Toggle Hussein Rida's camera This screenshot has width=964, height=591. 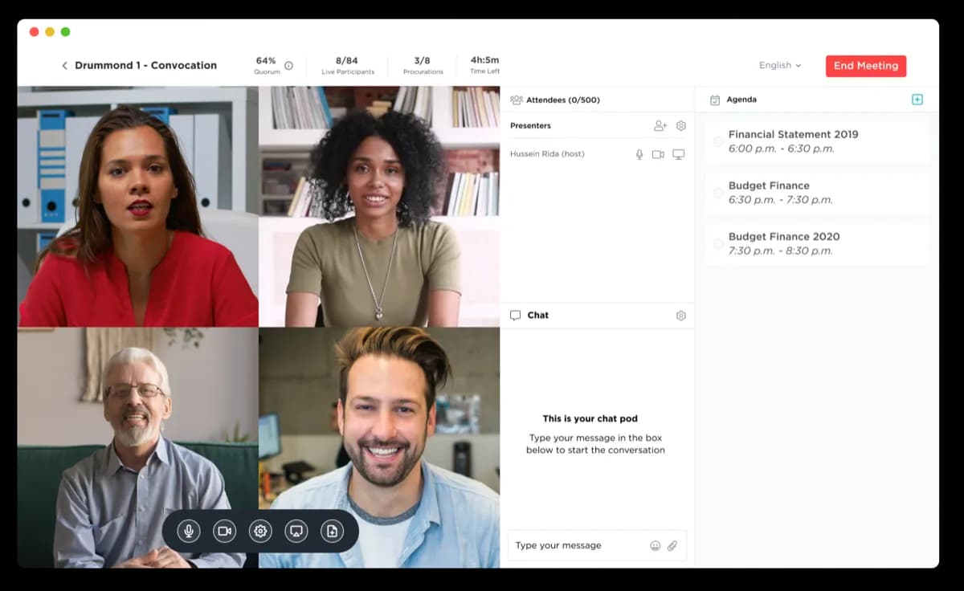click(658, 154)
